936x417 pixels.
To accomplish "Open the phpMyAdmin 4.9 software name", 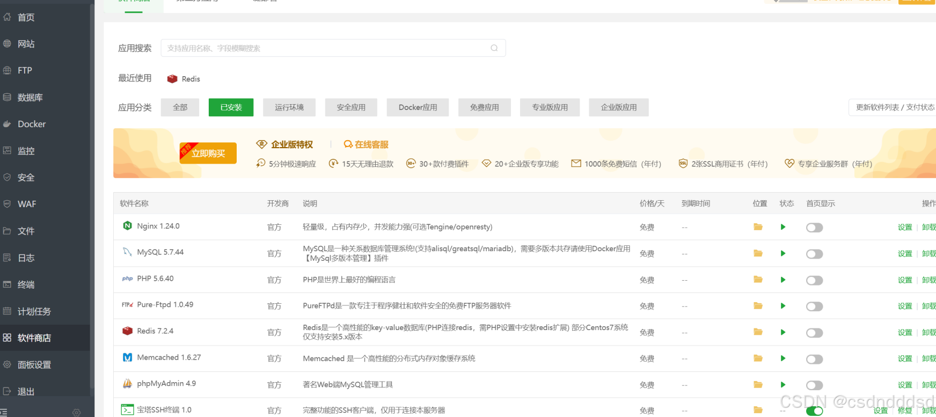I will click(166, 383).
